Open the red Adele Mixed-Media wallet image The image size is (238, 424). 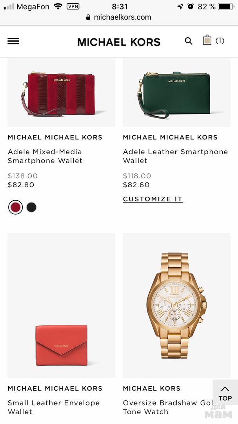(x=61, y=93)
